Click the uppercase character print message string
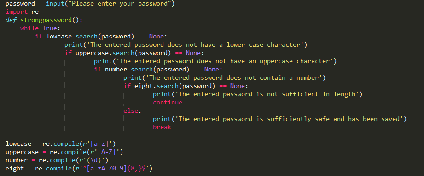This screenshot has width=424, height=176. coord(224,61)
